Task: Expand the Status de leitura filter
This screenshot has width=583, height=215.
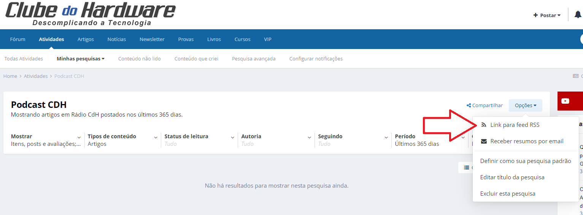Action: pyautogui.click(x=200, y=140)
